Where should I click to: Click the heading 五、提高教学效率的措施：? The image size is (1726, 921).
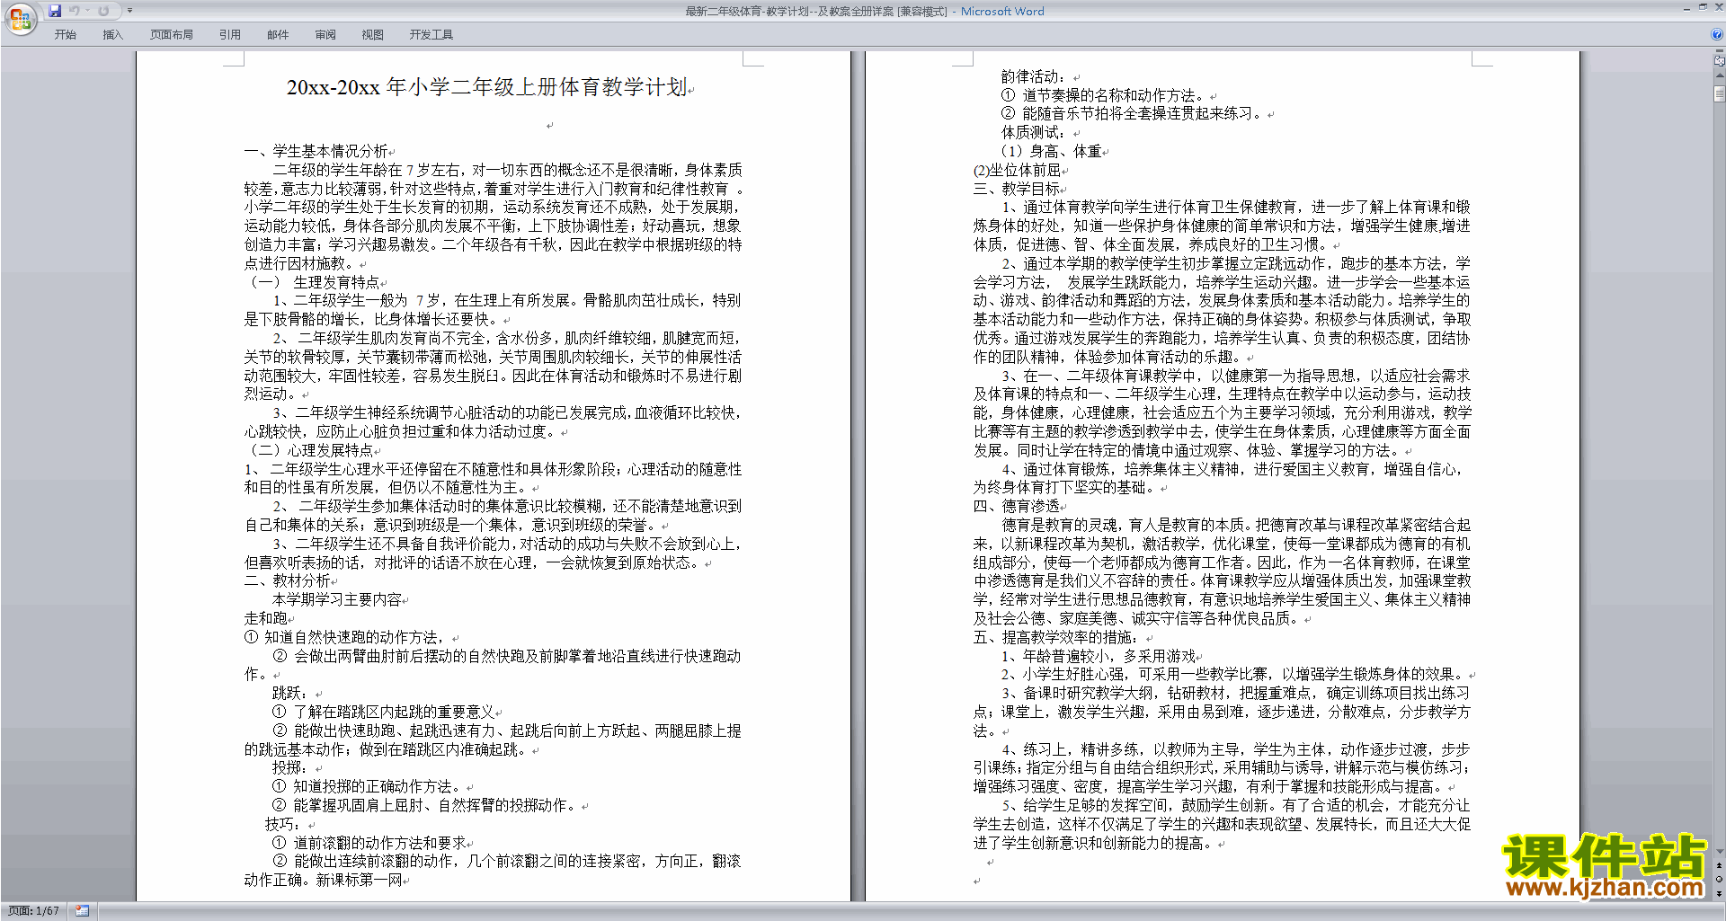click(x=1056, y=637)
